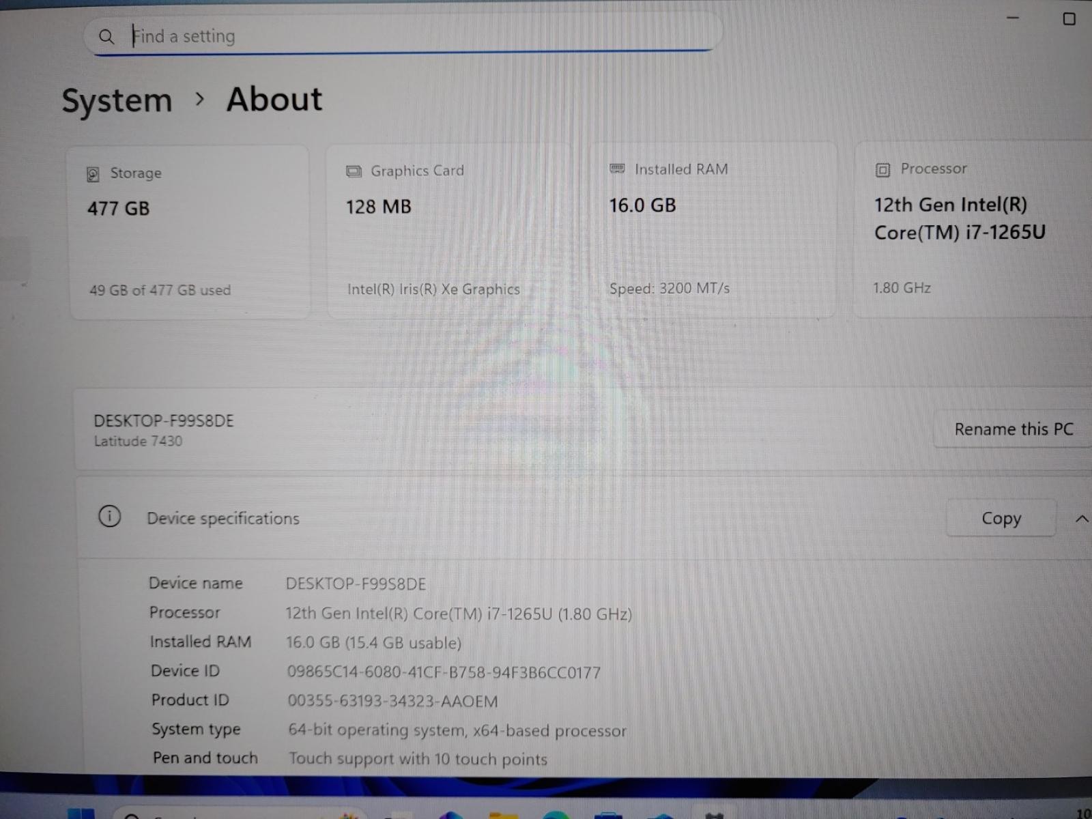This screenshot has height=819, width=1092.
Task: Click the Speed: 3200 MT/s text
Action: click(x=670, y=289)
